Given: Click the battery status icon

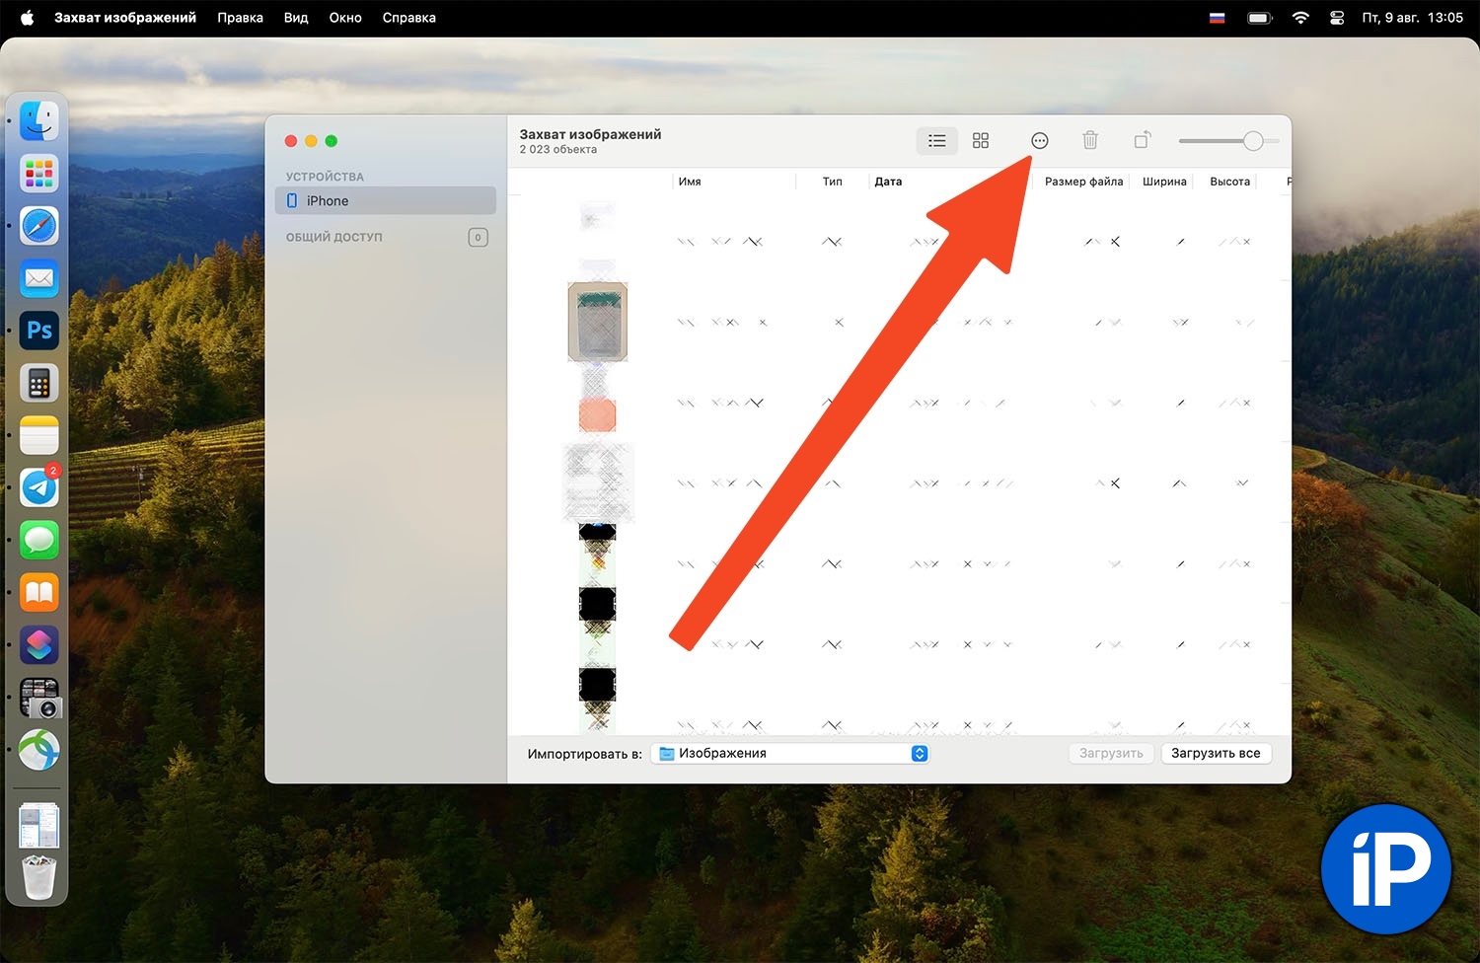Looking at the screenshot, I should [x=1260, y=18].
